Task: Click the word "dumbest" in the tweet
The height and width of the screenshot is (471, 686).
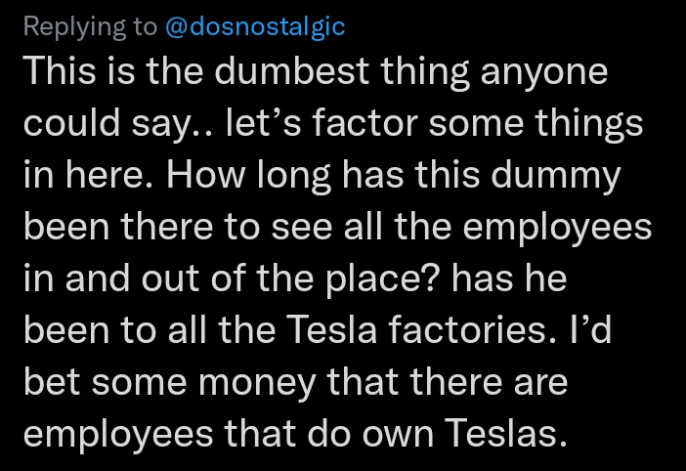Action: [x=292, y=70]
